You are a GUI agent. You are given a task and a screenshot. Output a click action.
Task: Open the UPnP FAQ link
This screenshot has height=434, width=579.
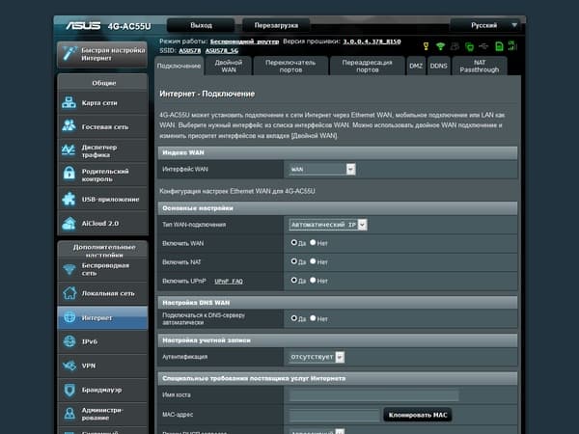click(x=229, y=282)
